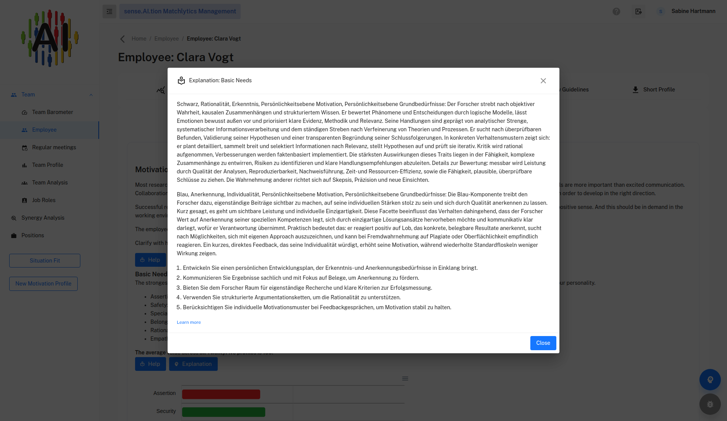The image size is (727, 421).
Task: Open the bug report floating button
Action: coord(710,404)
